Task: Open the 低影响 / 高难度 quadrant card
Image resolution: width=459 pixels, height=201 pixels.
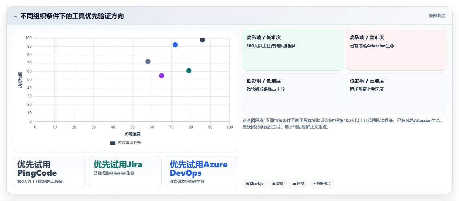Action: (x=396, y=94)
